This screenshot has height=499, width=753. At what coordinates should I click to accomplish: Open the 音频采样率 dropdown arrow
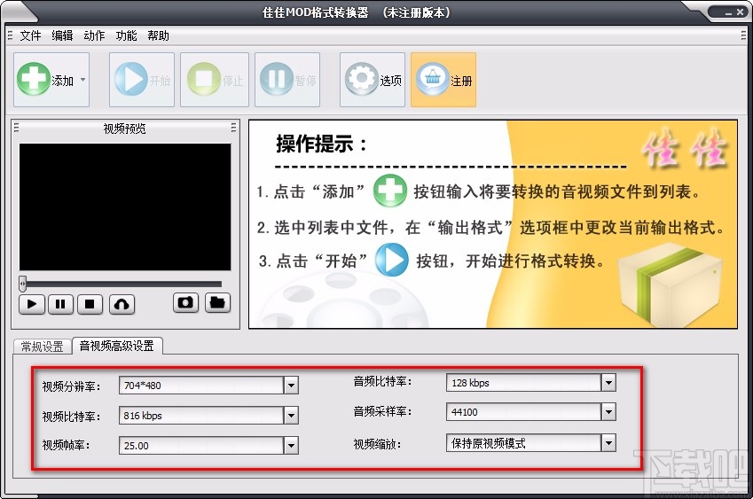(x=608, y=411)
